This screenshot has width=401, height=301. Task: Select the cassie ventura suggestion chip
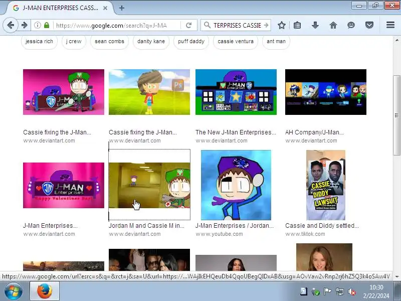[236, 42]
